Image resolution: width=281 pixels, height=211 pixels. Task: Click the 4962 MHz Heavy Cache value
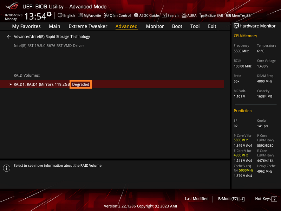coord(264,171)
